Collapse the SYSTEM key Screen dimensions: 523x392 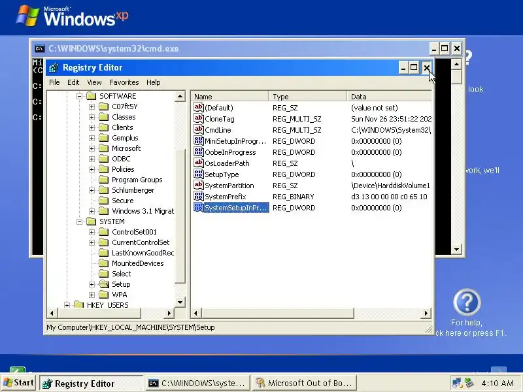79,221
